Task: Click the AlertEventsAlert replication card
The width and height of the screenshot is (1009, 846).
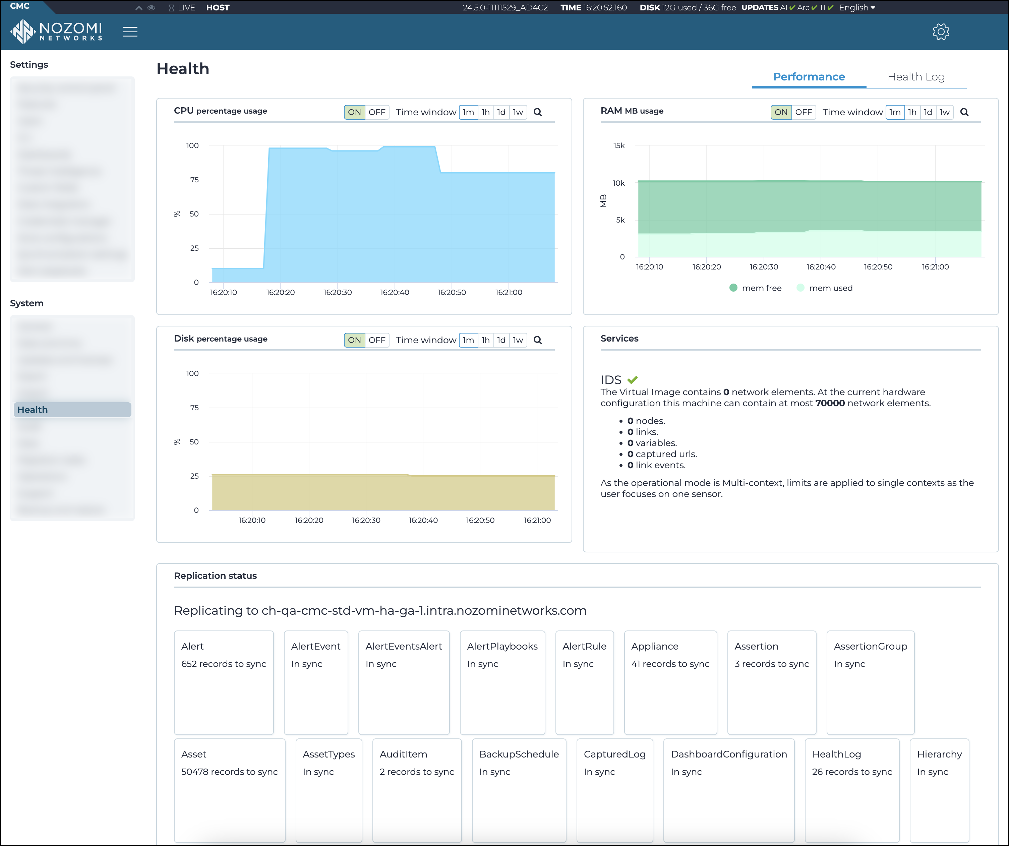Action: (404, 683)
